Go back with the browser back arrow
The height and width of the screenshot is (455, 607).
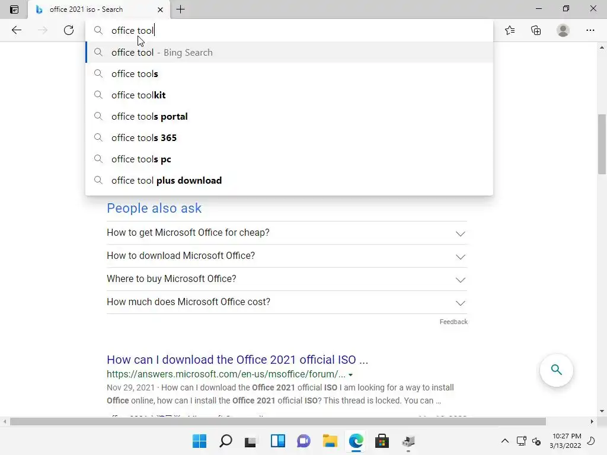[16, 30]
